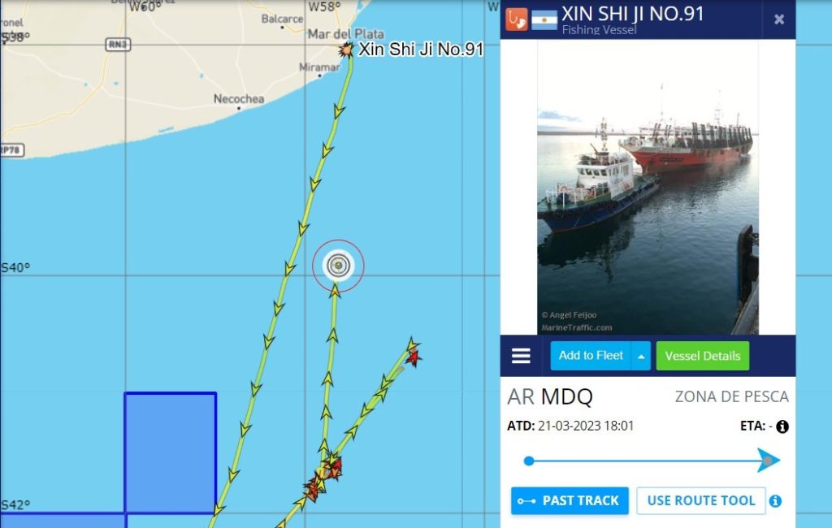Open the hamburger menu in vessel panel
The height and width of the screenshot is (528, 832).
(x=521, y=356)
